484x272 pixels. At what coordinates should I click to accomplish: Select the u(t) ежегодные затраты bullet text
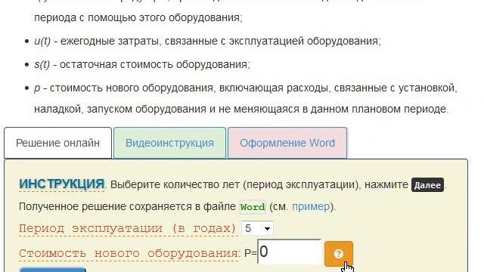207,41
